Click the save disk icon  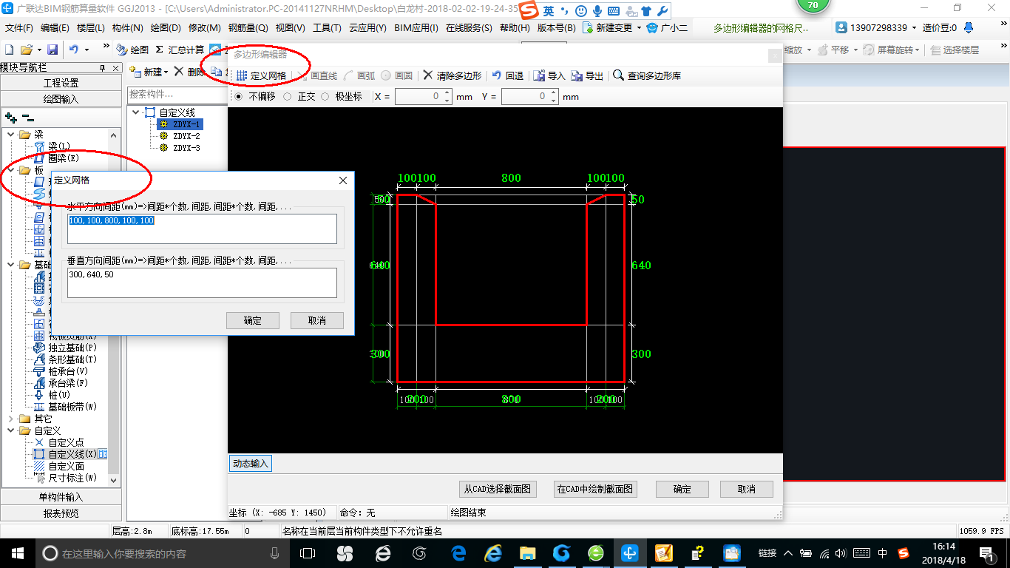[52, 50]
